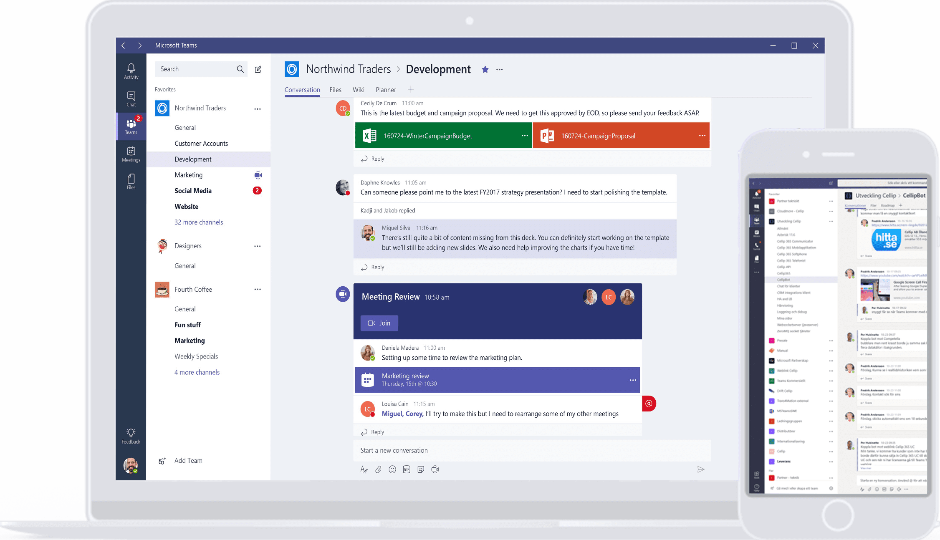Image resolution: width=940 pixels, height=540 pixels.
Task: Click the Social Media unread badge 2
Action: tap(257, 191)
